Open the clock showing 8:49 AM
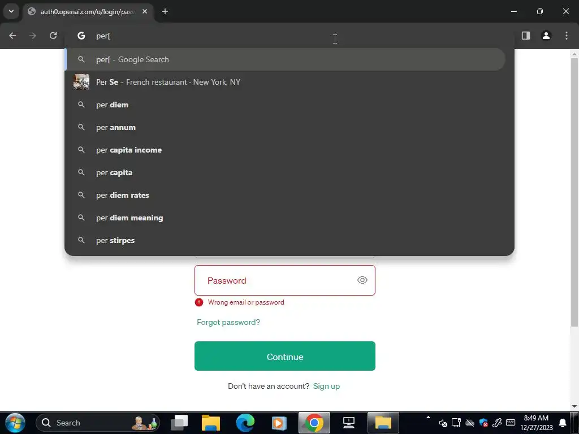The width and height of the screenshot is (579, 434). pos(536,423)
